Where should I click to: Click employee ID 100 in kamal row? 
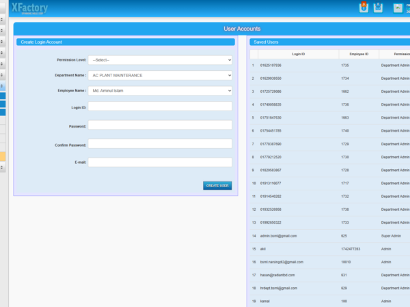[x=344, y=301]
